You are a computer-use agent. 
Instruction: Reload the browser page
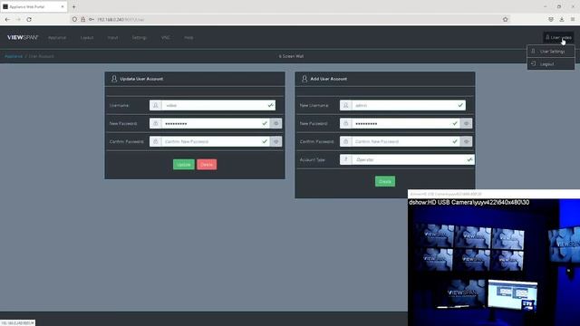point(29,19)
